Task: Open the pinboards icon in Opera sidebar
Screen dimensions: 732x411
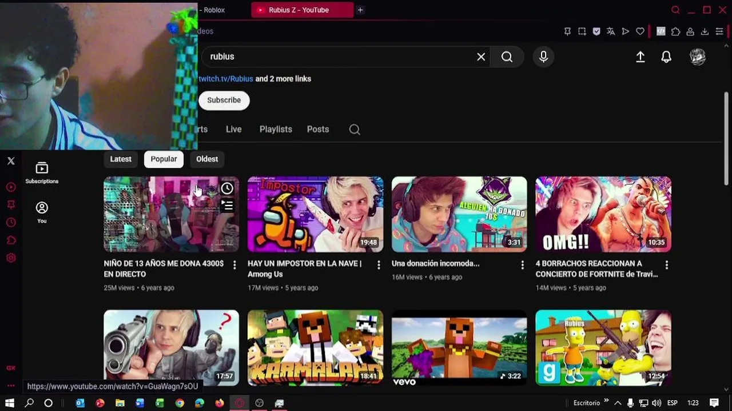Action: point(11,204)
